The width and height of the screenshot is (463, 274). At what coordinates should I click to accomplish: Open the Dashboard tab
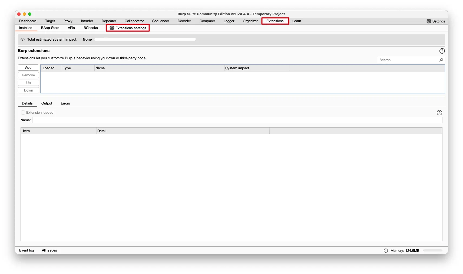[28, 21]
